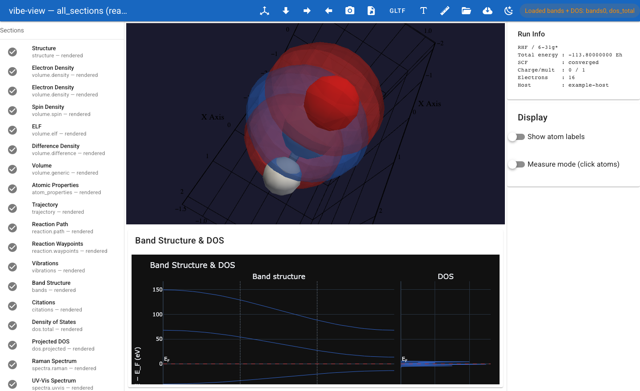Click the check icon beside Spin Density
Screen dimensions: 640x391
12,111
